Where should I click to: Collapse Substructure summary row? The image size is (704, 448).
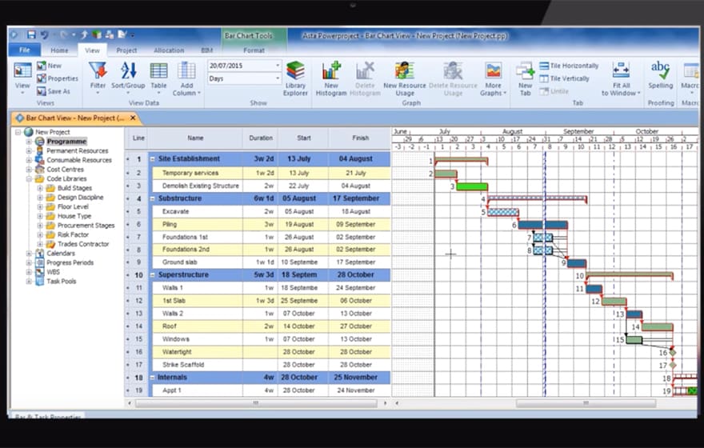[153, 198]
